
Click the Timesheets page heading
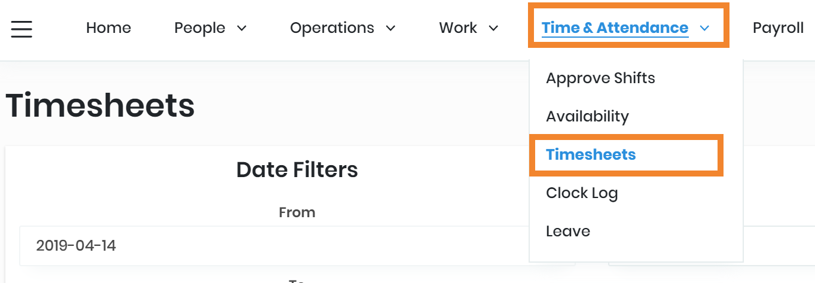(x=100, y=106)
